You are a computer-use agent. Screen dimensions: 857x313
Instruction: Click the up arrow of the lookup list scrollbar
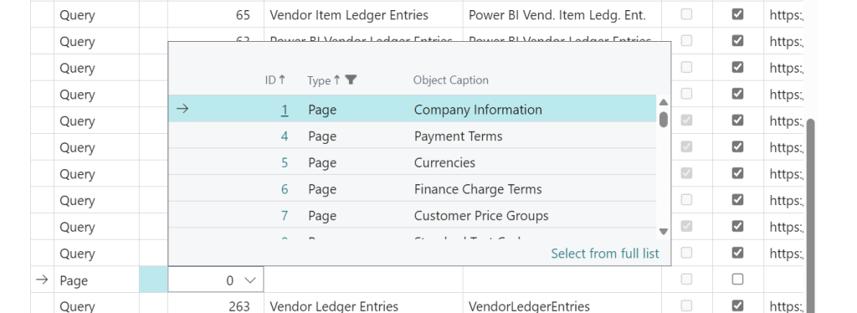664,102
